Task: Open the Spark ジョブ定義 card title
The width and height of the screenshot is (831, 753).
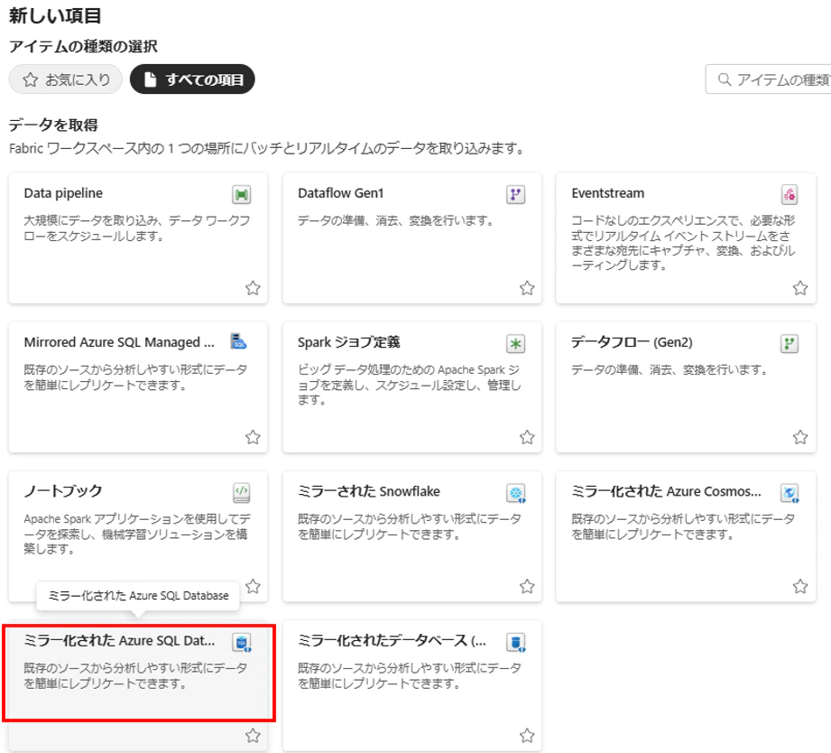Action: 348,342
